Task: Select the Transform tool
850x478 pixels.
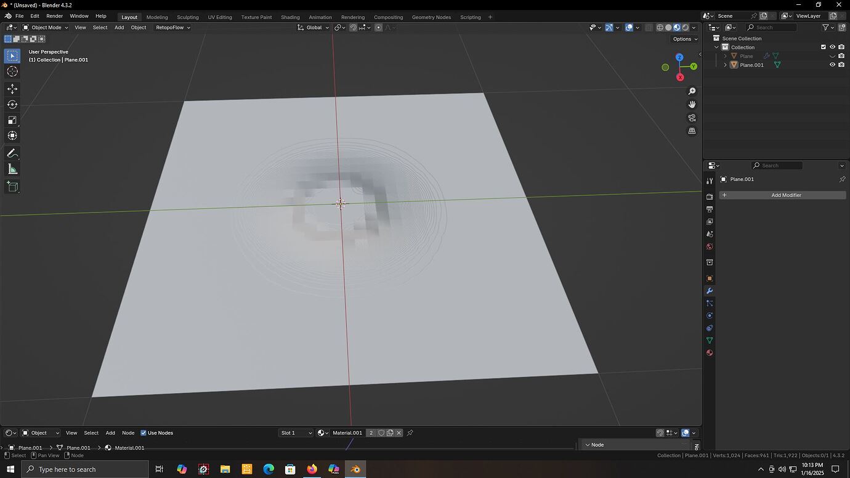Action: pyautogui.click(x=12, y=136)
